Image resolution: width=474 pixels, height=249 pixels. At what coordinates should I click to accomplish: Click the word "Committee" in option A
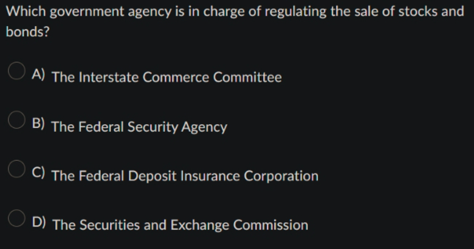pyautogui.click(x=247, y=77)
